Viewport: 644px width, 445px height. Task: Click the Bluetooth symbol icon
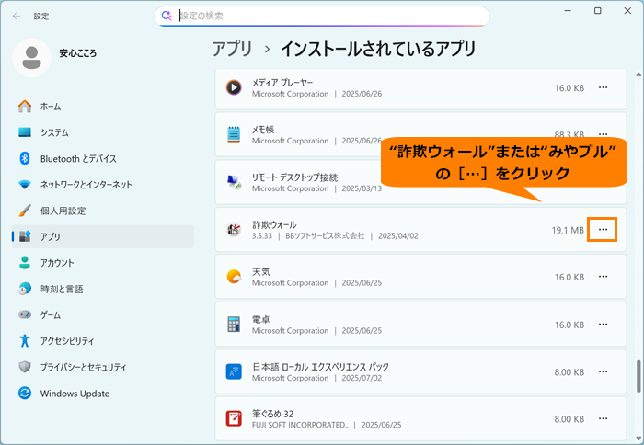coord(25,158)
